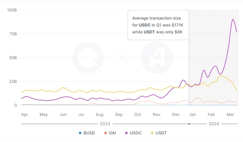Click the Mar month on the x-axis
Image resolution: width=243 pixels, height=142 pixels.
[x=230, y=115]
